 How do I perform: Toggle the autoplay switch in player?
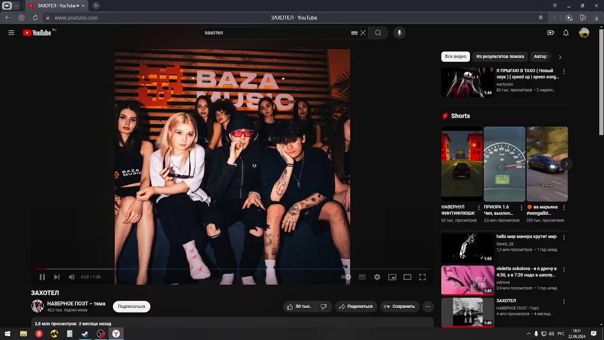[346, 277]
